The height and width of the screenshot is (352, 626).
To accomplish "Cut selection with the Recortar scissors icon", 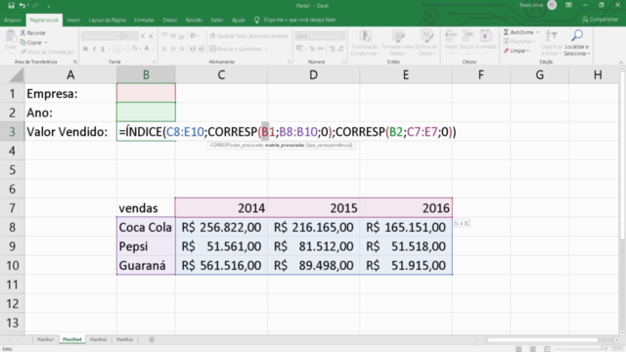I will click(x=22, y=32).
